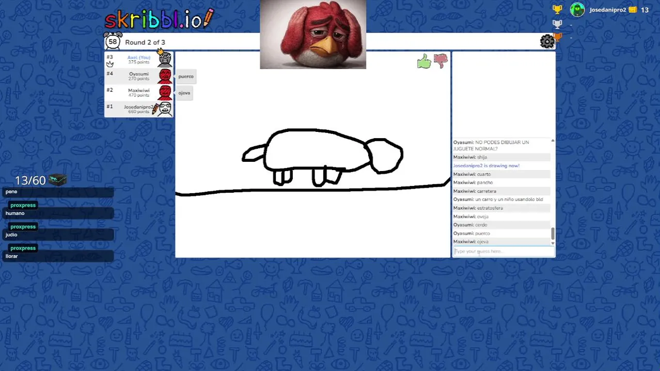Click '470 points' under Maxiwiwi
This screenshot has width=660, height=371.
138,95
